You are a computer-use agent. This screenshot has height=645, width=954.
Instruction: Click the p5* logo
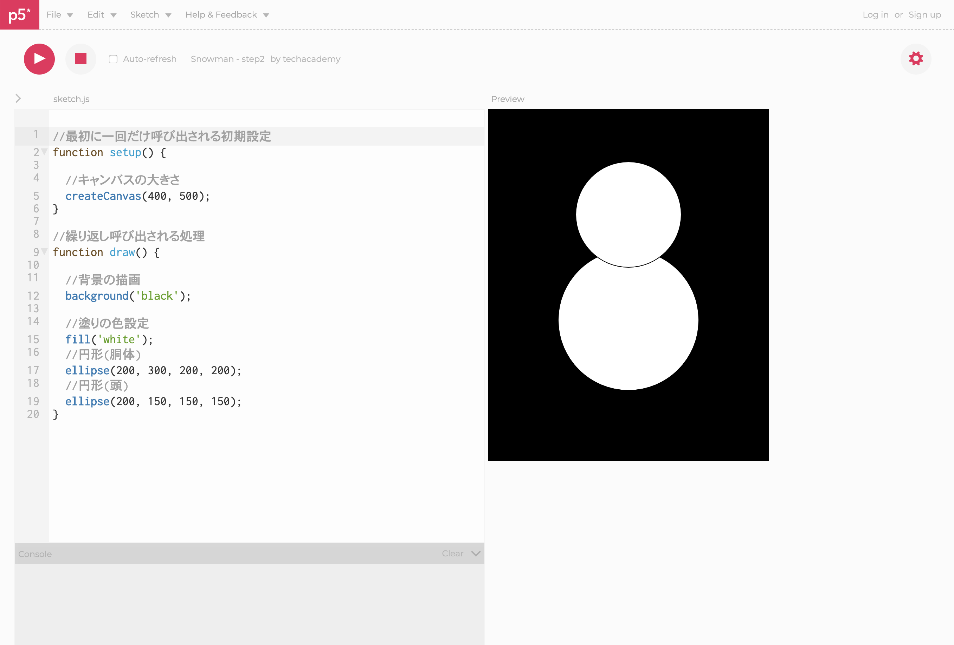coord(19,15)
